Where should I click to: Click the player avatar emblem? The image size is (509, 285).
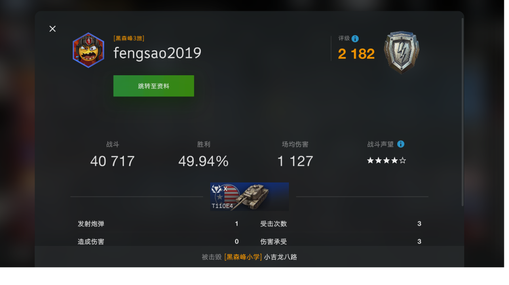pyautogui.click(x=88, y=50)
